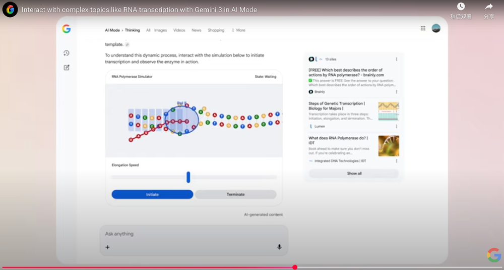The width and height of the screenshot is (504, 270).
Task: Open the three-dot menu next to 13 sites
Action: [x=396, y=59]
